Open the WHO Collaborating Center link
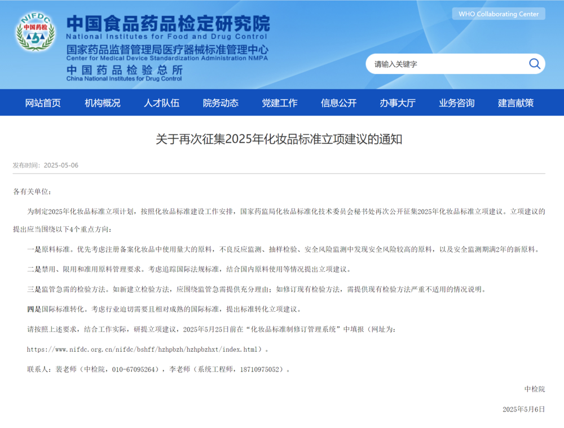The height and width of the screenshot is (428, 564). 498,14
